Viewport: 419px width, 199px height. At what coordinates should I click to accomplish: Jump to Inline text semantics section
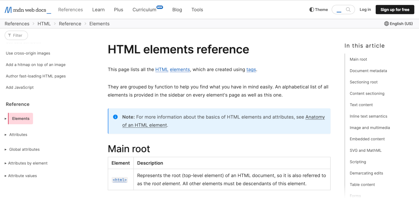click(368, 116)
